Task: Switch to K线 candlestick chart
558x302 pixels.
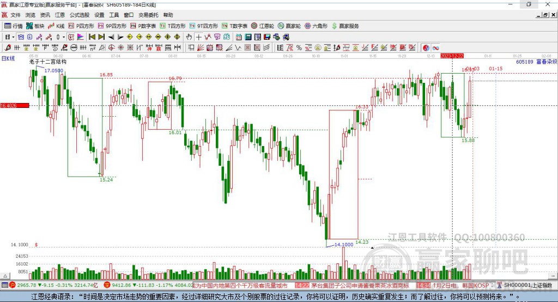Action: pyautogui.click(x=56, y=26)
